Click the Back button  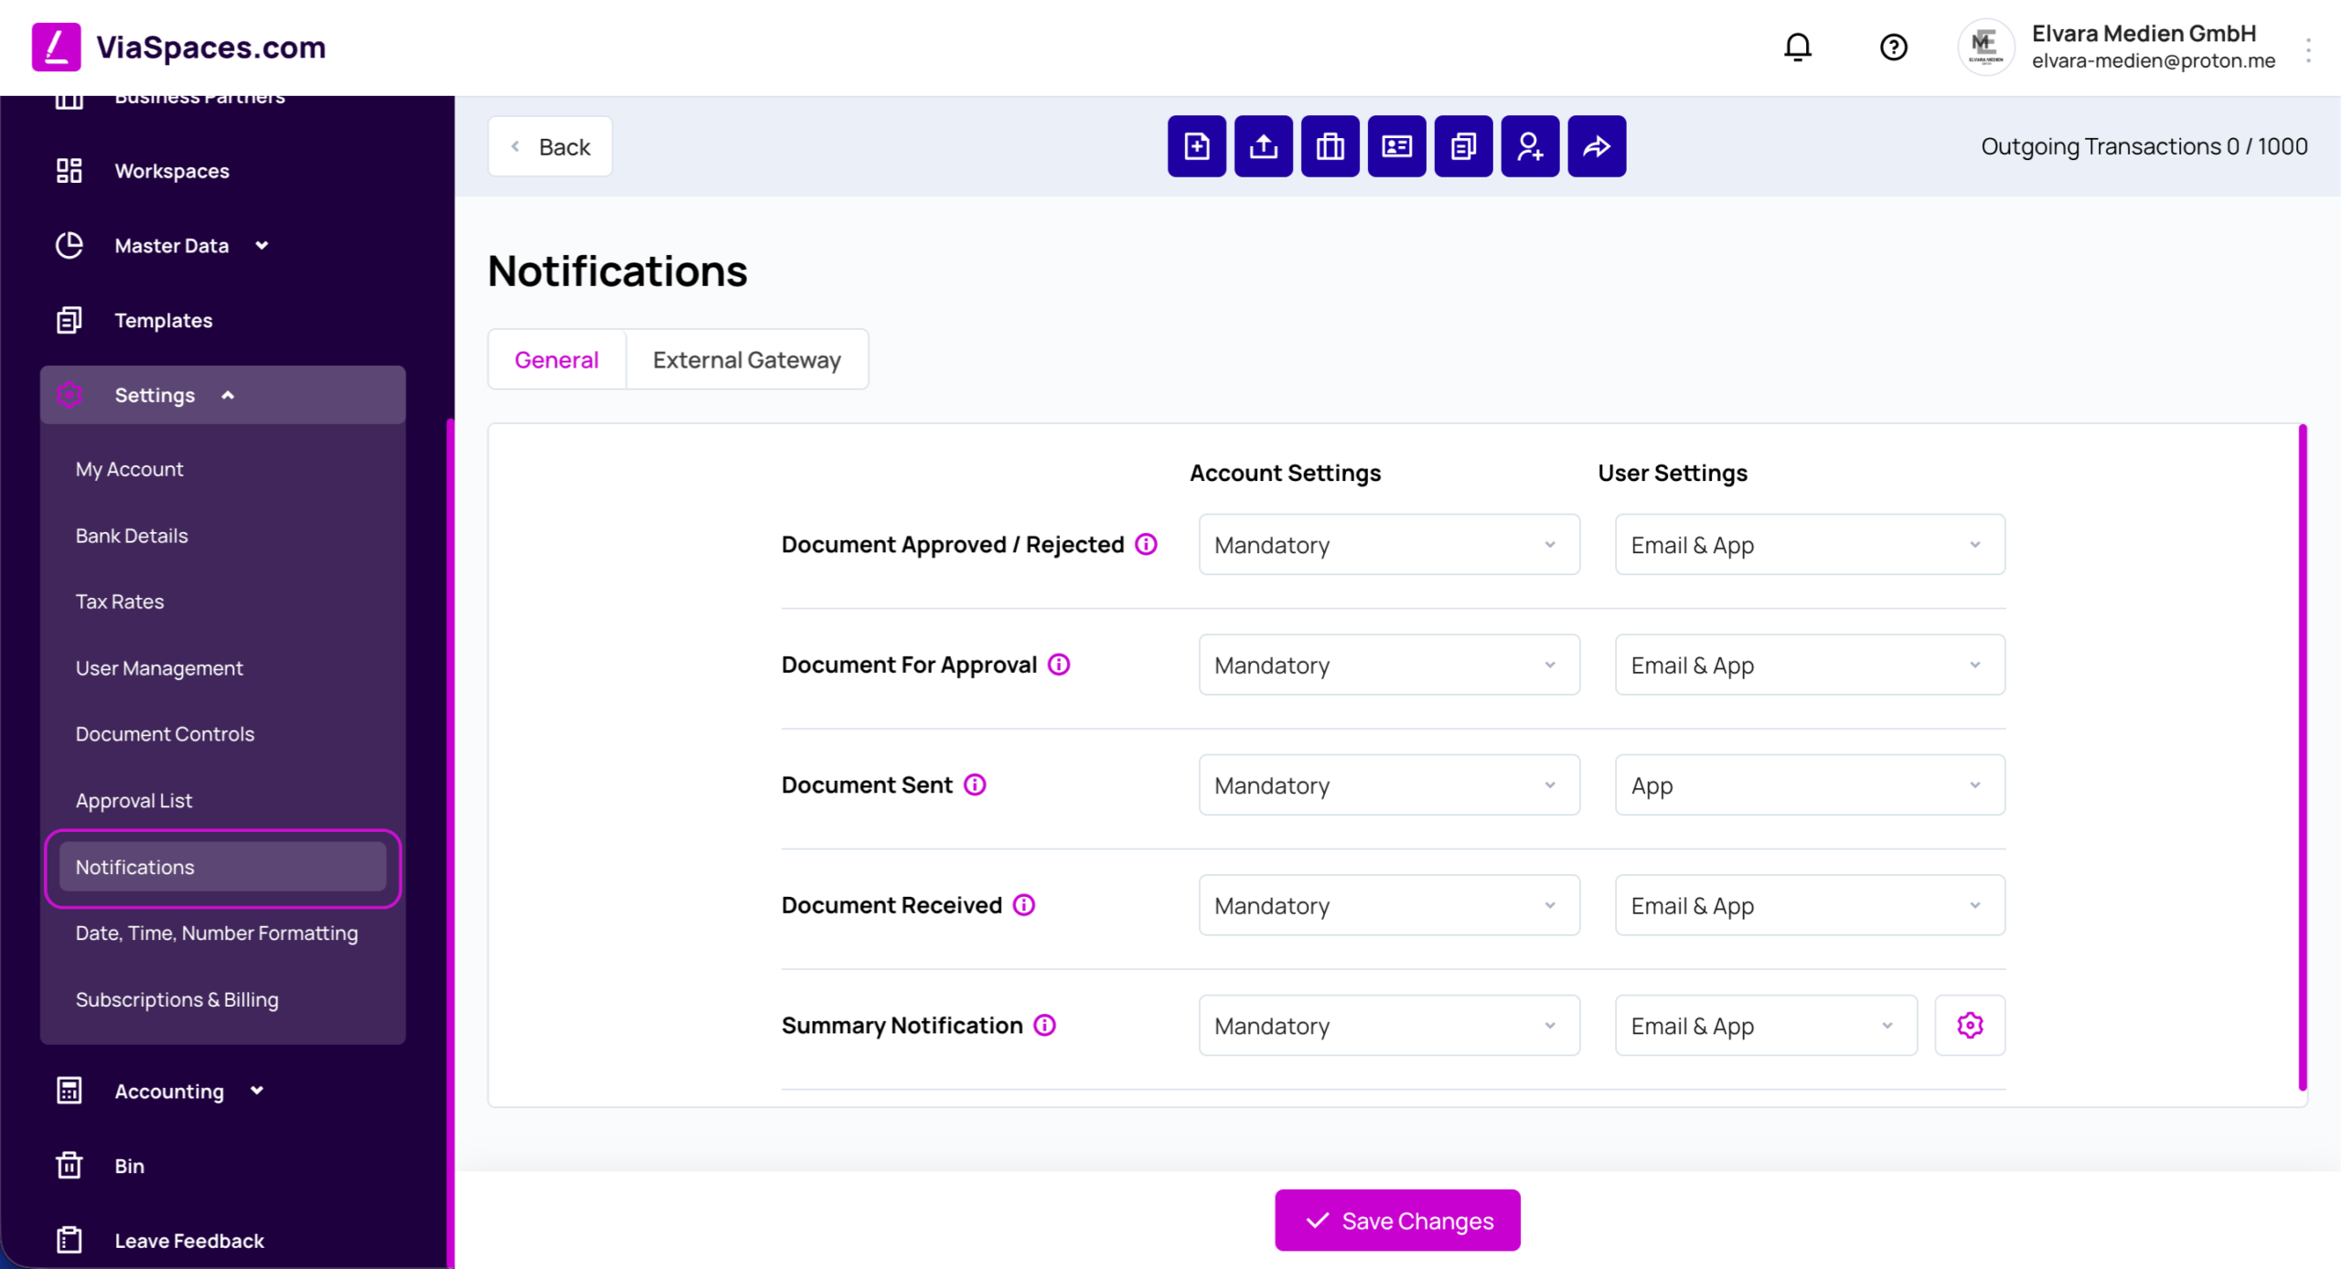(550, 146)
